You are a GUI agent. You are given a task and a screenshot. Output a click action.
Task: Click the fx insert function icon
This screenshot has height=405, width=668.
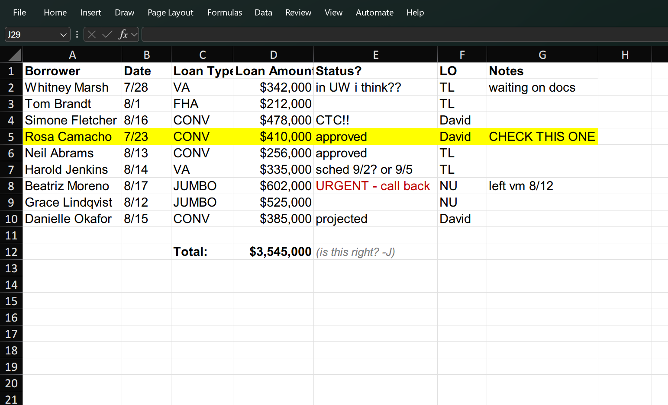point(123,34)
